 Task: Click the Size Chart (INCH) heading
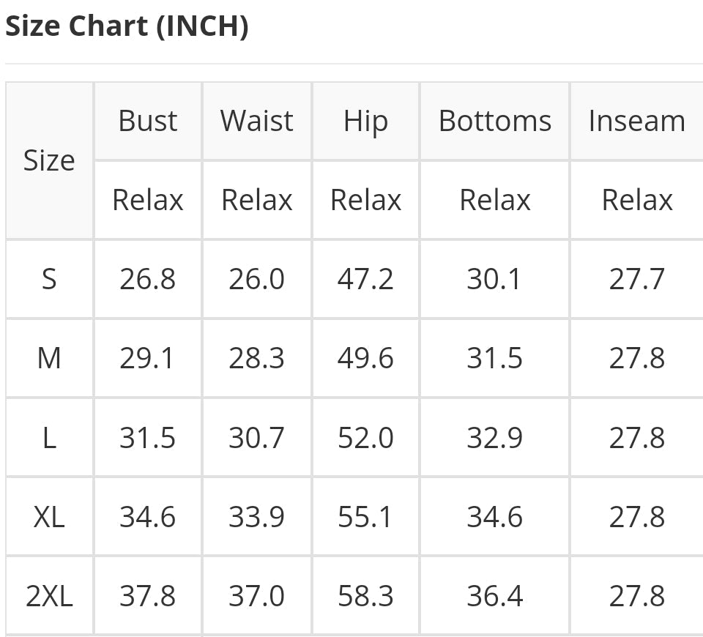(127, 26)
